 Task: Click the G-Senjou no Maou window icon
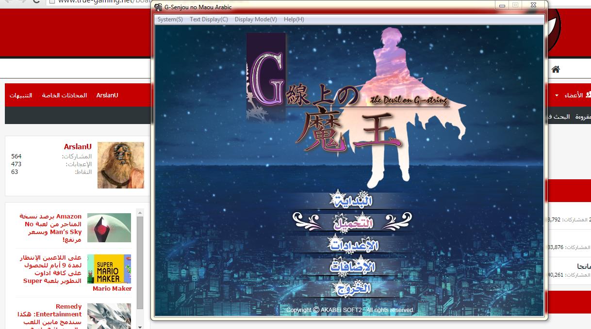pos(158,7)
